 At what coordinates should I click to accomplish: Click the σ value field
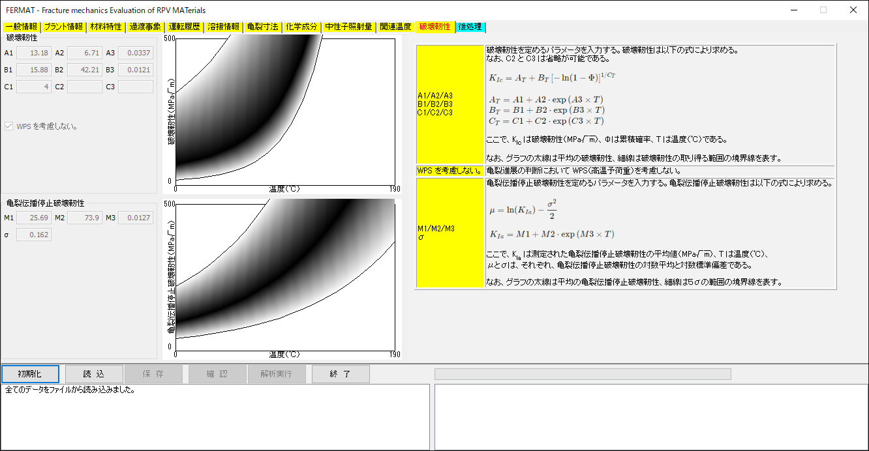pyautogui.click(x=34, y=235)
